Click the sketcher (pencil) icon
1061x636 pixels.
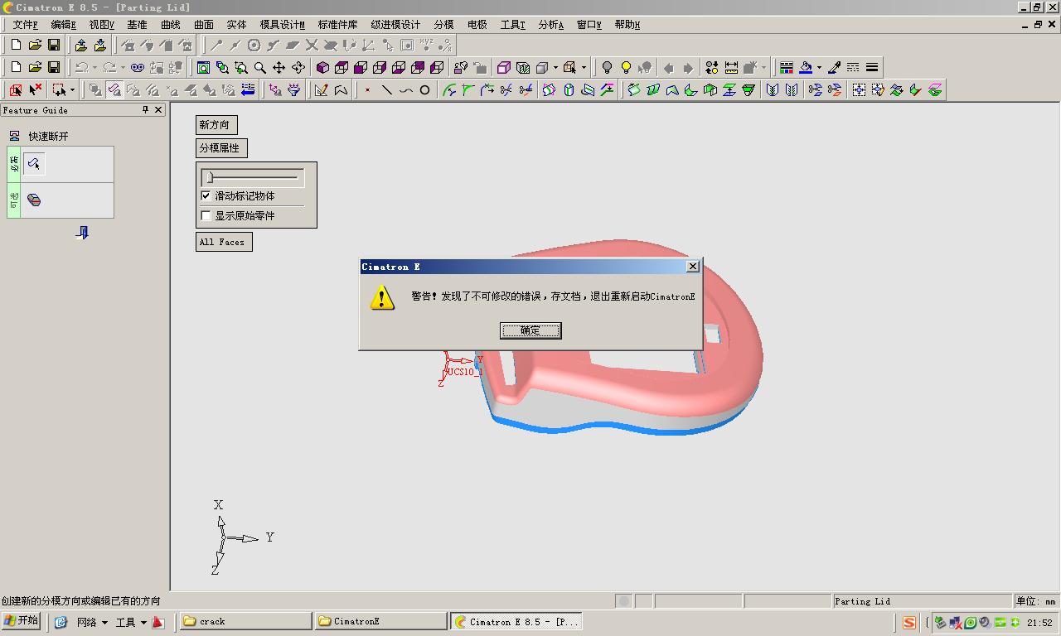(x=321, y=89)
